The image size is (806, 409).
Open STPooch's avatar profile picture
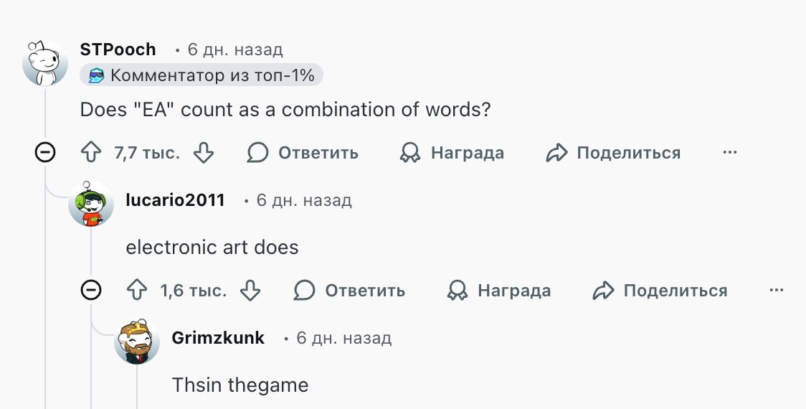45,62
